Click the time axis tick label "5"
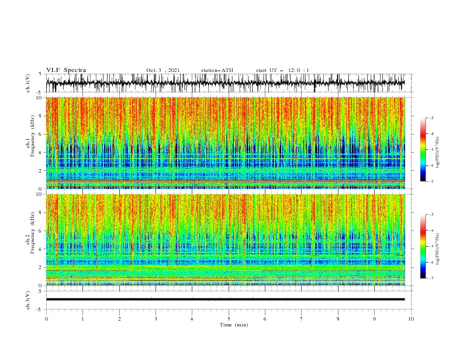 point(229,319)
